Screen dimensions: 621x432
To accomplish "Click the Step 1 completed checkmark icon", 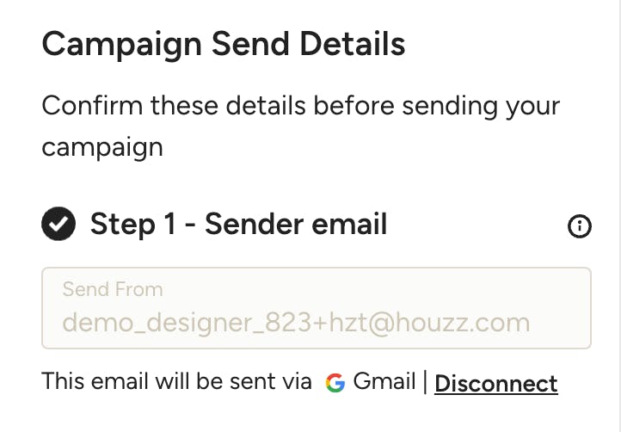I will click(58, 225).
